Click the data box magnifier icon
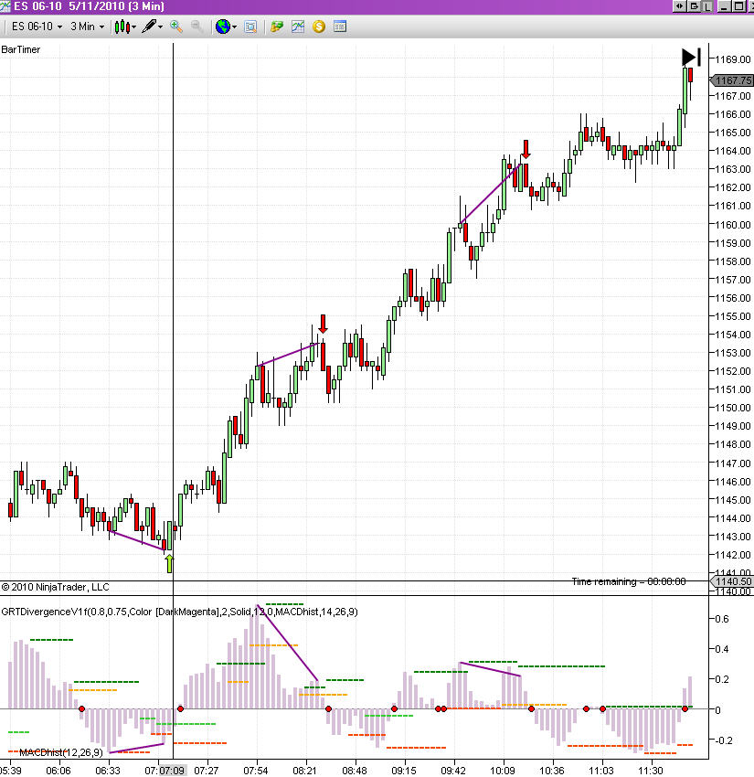Viewport: 754px width, 777px height. (250, 27)
